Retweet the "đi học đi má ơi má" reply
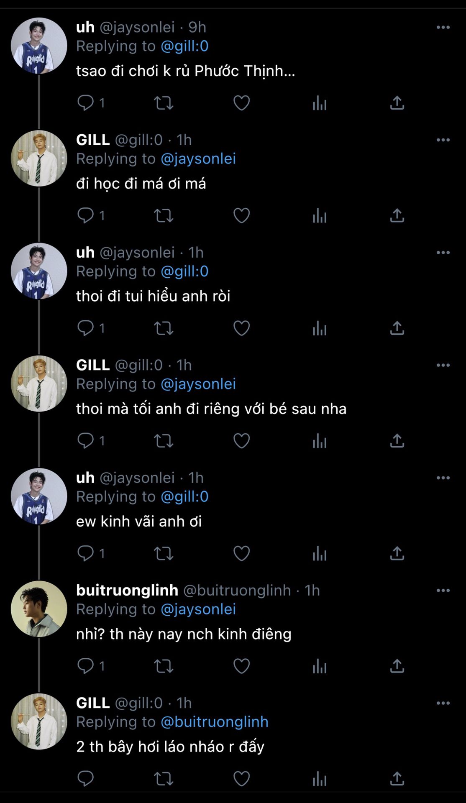This screenshot has width=466, height=803. click(164, 216)
